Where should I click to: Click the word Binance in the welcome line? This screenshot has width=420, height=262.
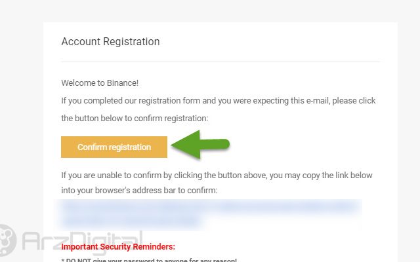[123, 83]
